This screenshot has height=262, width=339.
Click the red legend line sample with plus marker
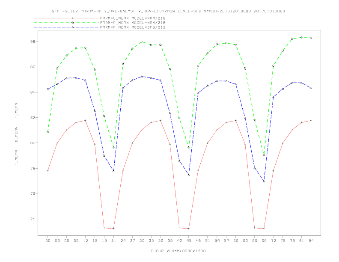pos(66,18)
